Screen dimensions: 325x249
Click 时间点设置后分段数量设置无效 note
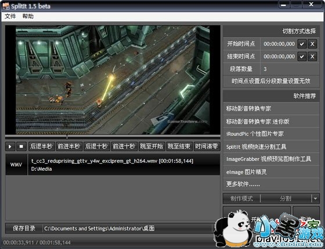(271, 81)
